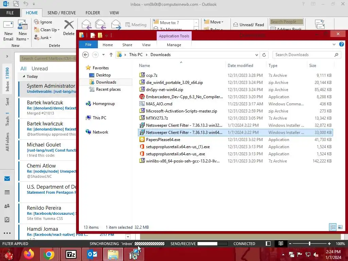The height and width of the screenshot is (261, 348).
Task: Open the Michael Goulet email
Action: coord(48,150)
